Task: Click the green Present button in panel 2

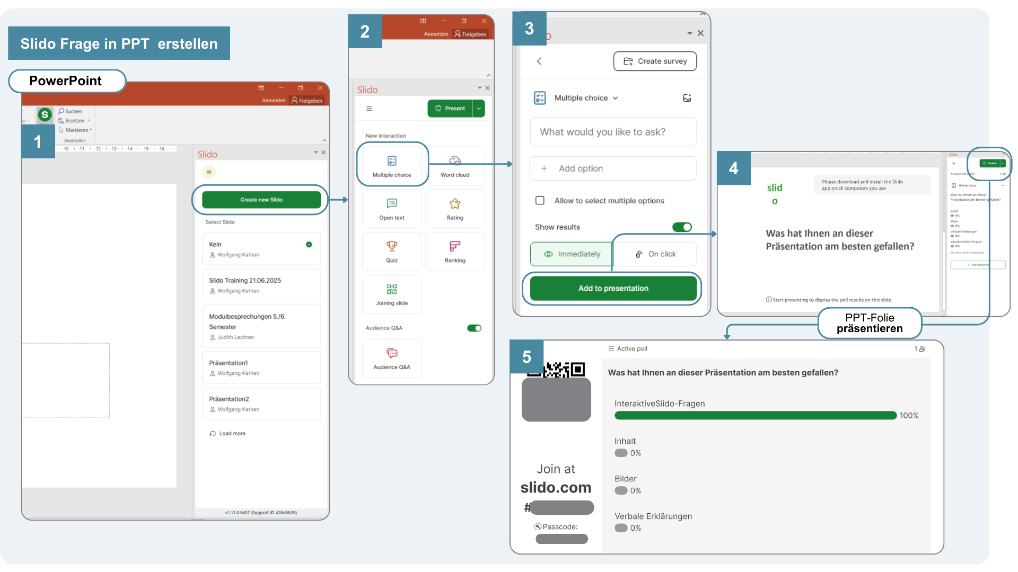Action: pyautogui.click(x=450, y=109)
